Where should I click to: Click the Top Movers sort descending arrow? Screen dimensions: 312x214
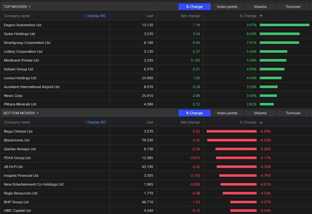[261, 16]
